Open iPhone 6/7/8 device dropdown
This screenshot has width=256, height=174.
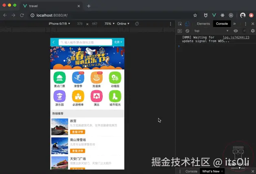[60, 24]
